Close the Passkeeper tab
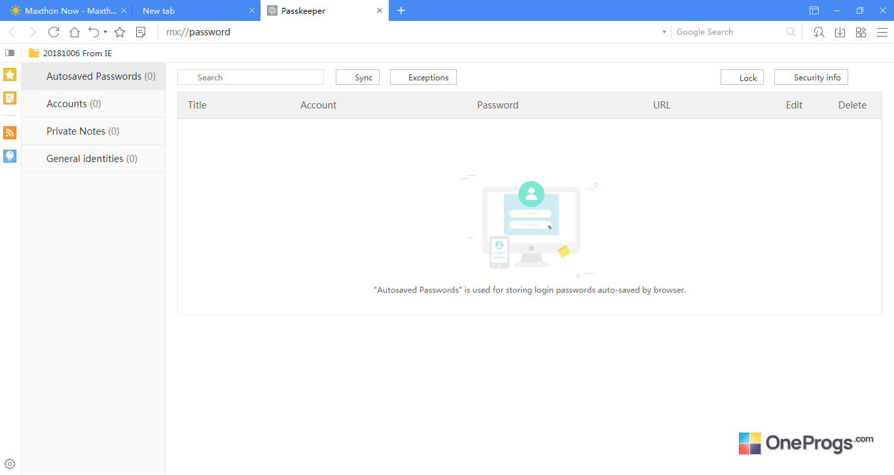The height and width of the screenshot is (475, 894). point(380,10)
